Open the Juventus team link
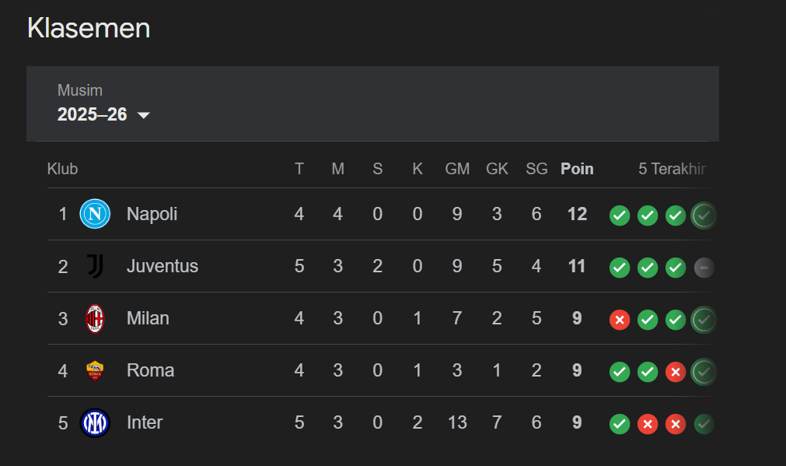 [x=162, y=266]
